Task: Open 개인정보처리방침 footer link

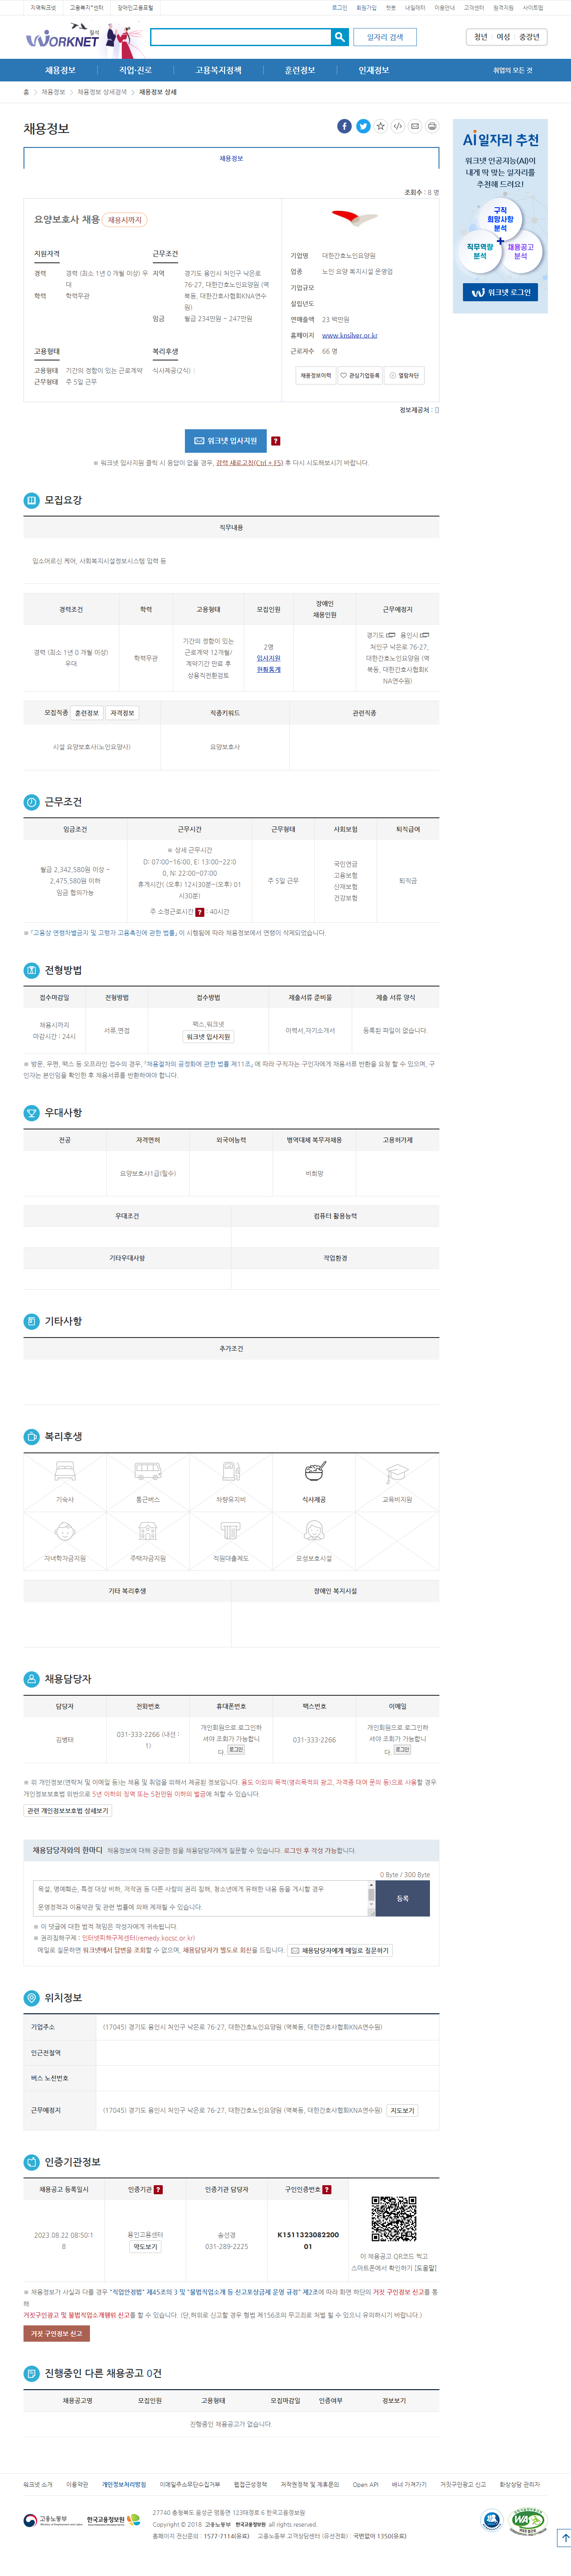Action: click(124, 2485)
